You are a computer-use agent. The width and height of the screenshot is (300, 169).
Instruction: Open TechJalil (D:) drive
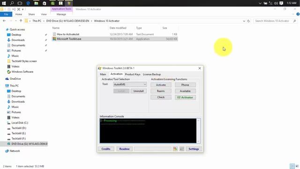19,128
